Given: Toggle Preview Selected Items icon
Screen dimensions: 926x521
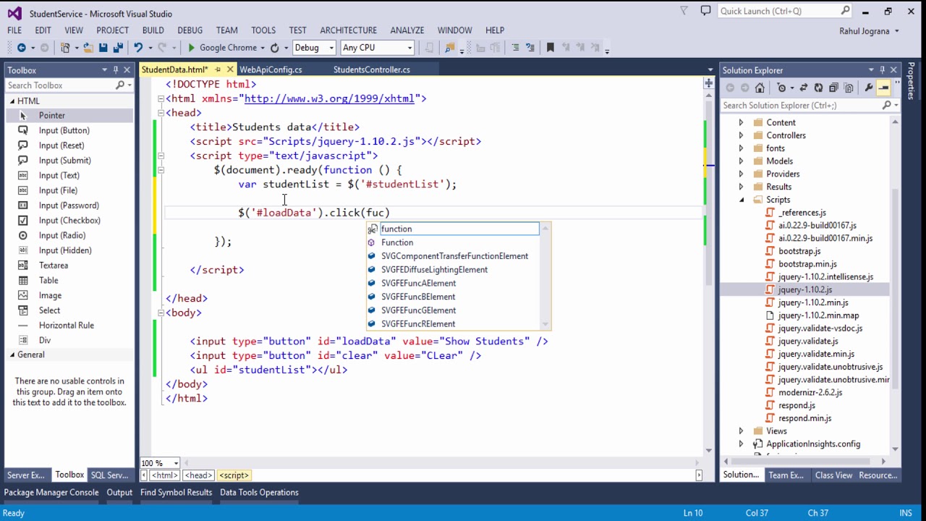Looking at the screenshot, I should click(883, 88).
